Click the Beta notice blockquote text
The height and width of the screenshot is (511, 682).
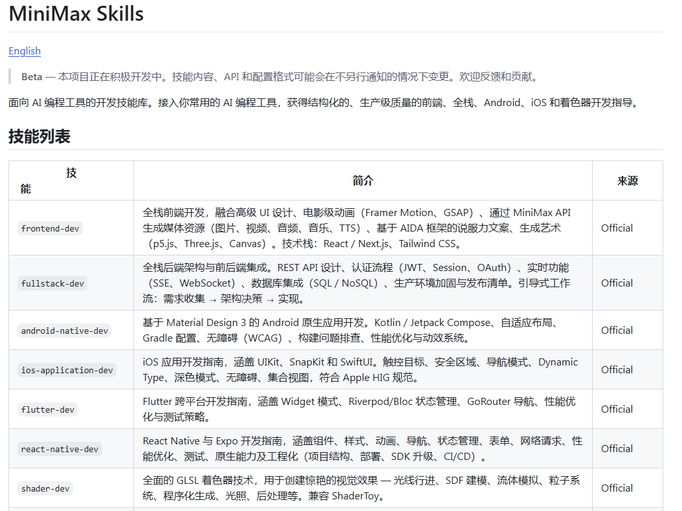(279, 76)
